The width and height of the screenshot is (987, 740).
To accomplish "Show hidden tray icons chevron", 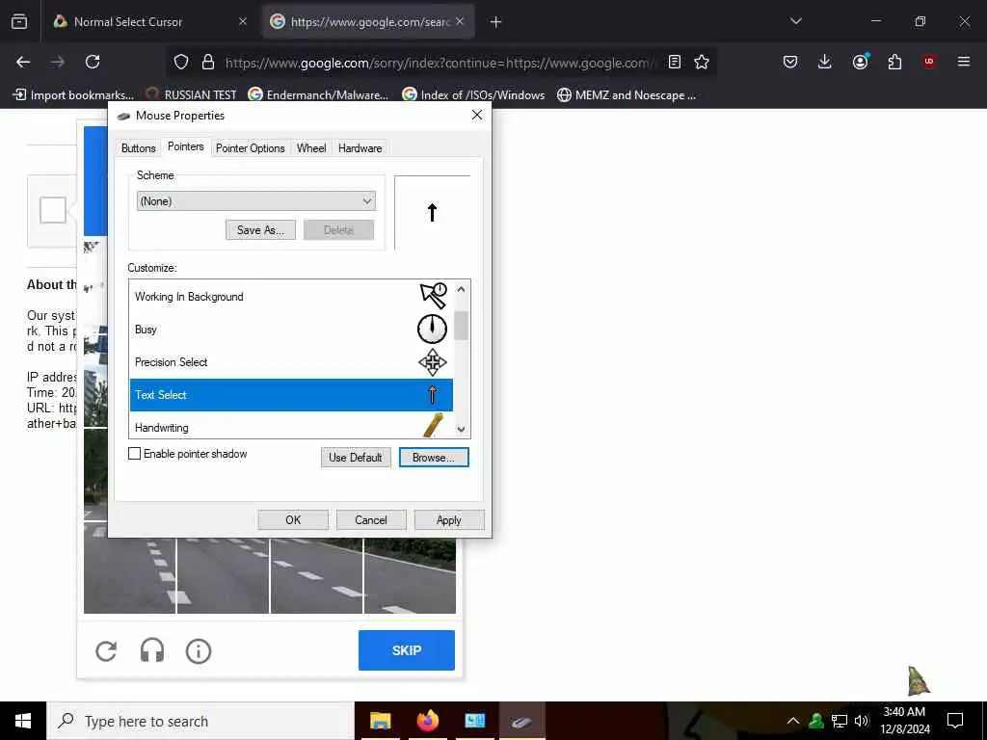I will 793,721.
